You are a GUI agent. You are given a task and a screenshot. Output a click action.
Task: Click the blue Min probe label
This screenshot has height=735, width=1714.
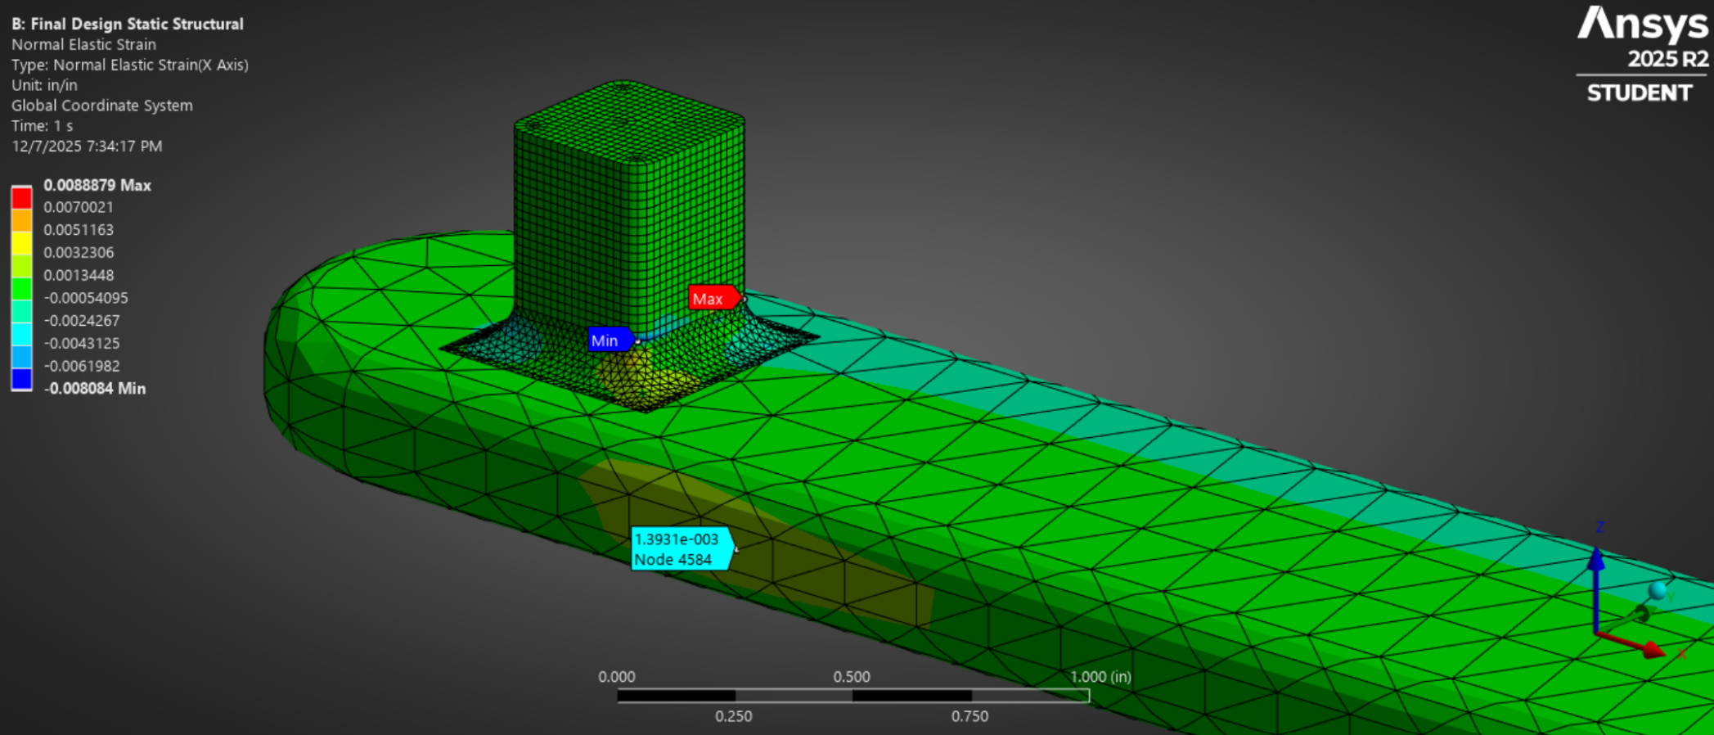[x=611, y=340]
